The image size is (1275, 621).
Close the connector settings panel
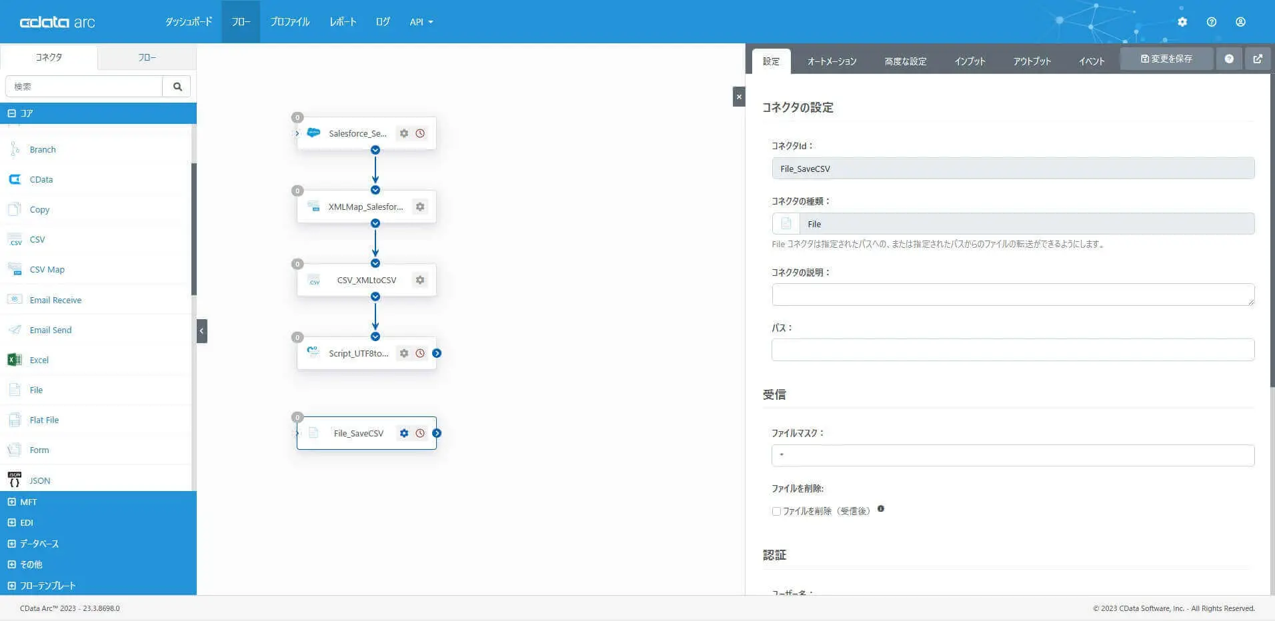pos(739,97)
